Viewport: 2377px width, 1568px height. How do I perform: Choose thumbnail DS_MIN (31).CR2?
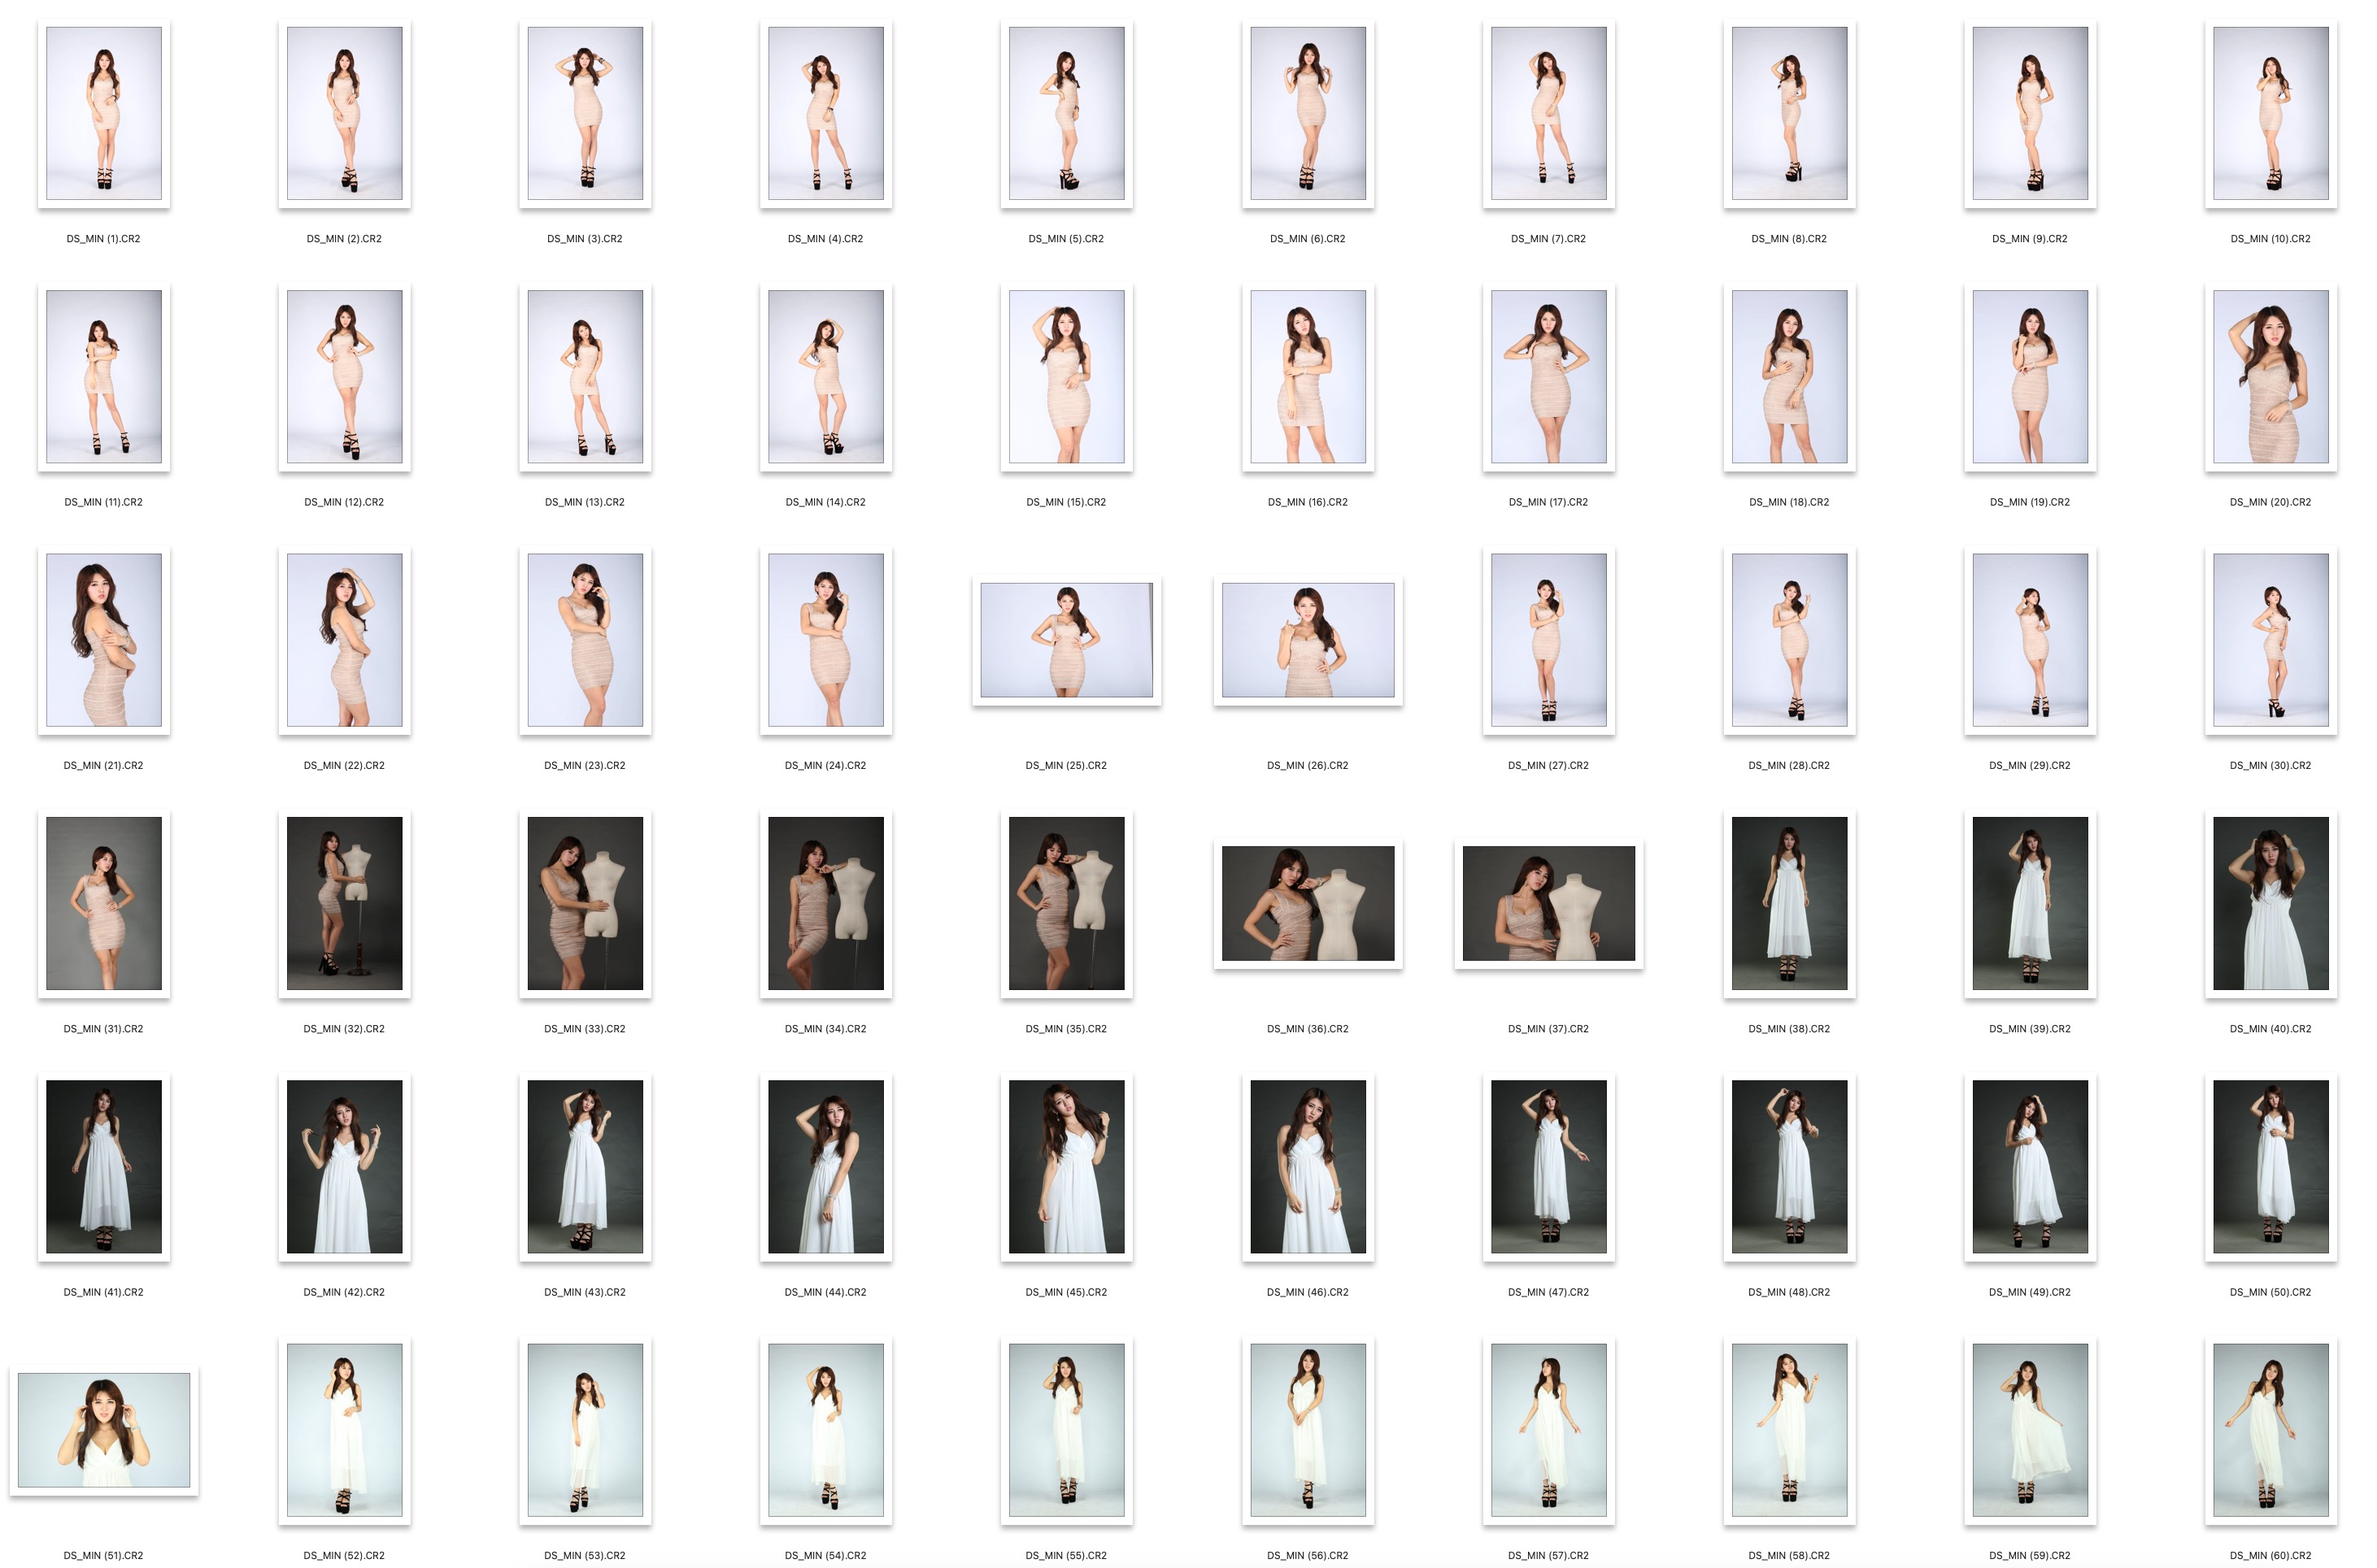(x=103, y=903)
